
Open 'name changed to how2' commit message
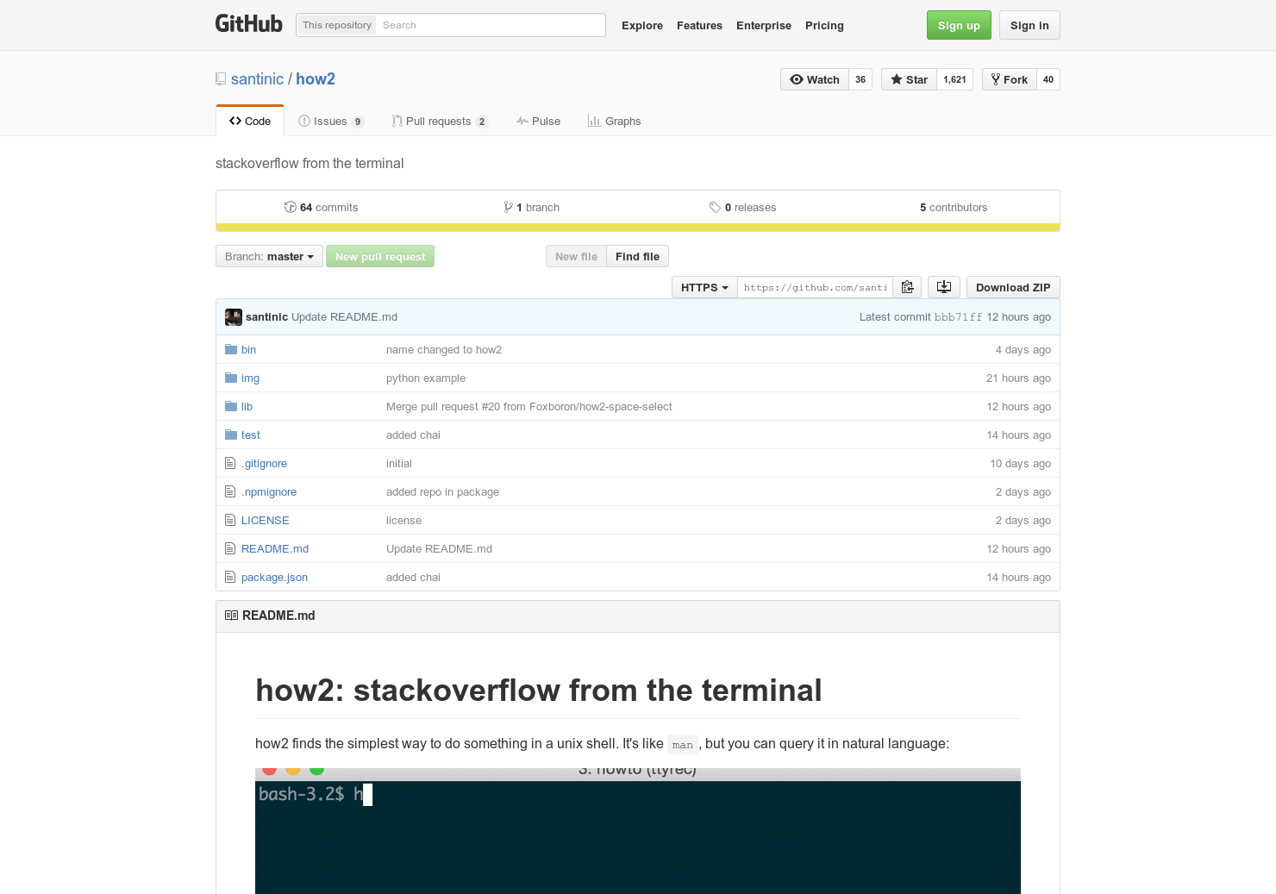point(444,349)
